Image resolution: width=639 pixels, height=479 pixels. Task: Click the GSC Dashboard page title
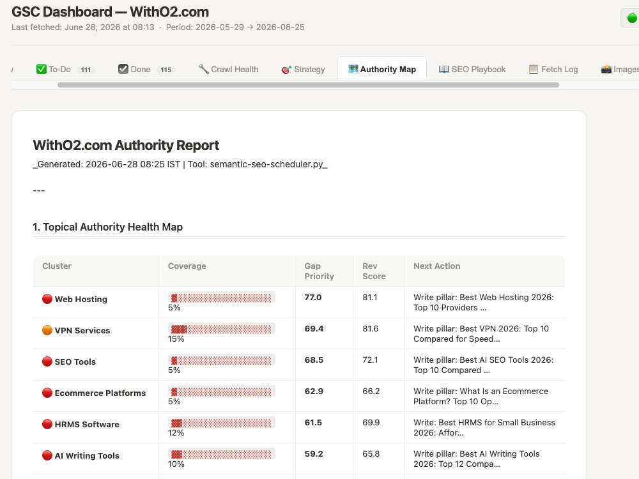110,11
